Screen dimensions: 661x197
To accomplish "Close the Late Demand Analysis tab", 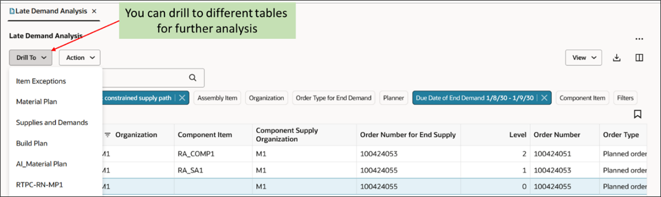I will coord(94,11).
